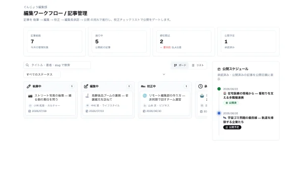Click the count badge on 執筆中 column

click(x=72, y=86)
